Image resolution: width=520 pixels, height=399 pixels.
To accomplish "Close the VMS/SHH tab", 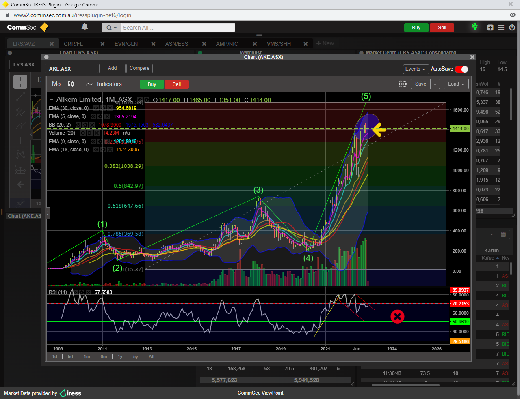I will coord(305,44).
